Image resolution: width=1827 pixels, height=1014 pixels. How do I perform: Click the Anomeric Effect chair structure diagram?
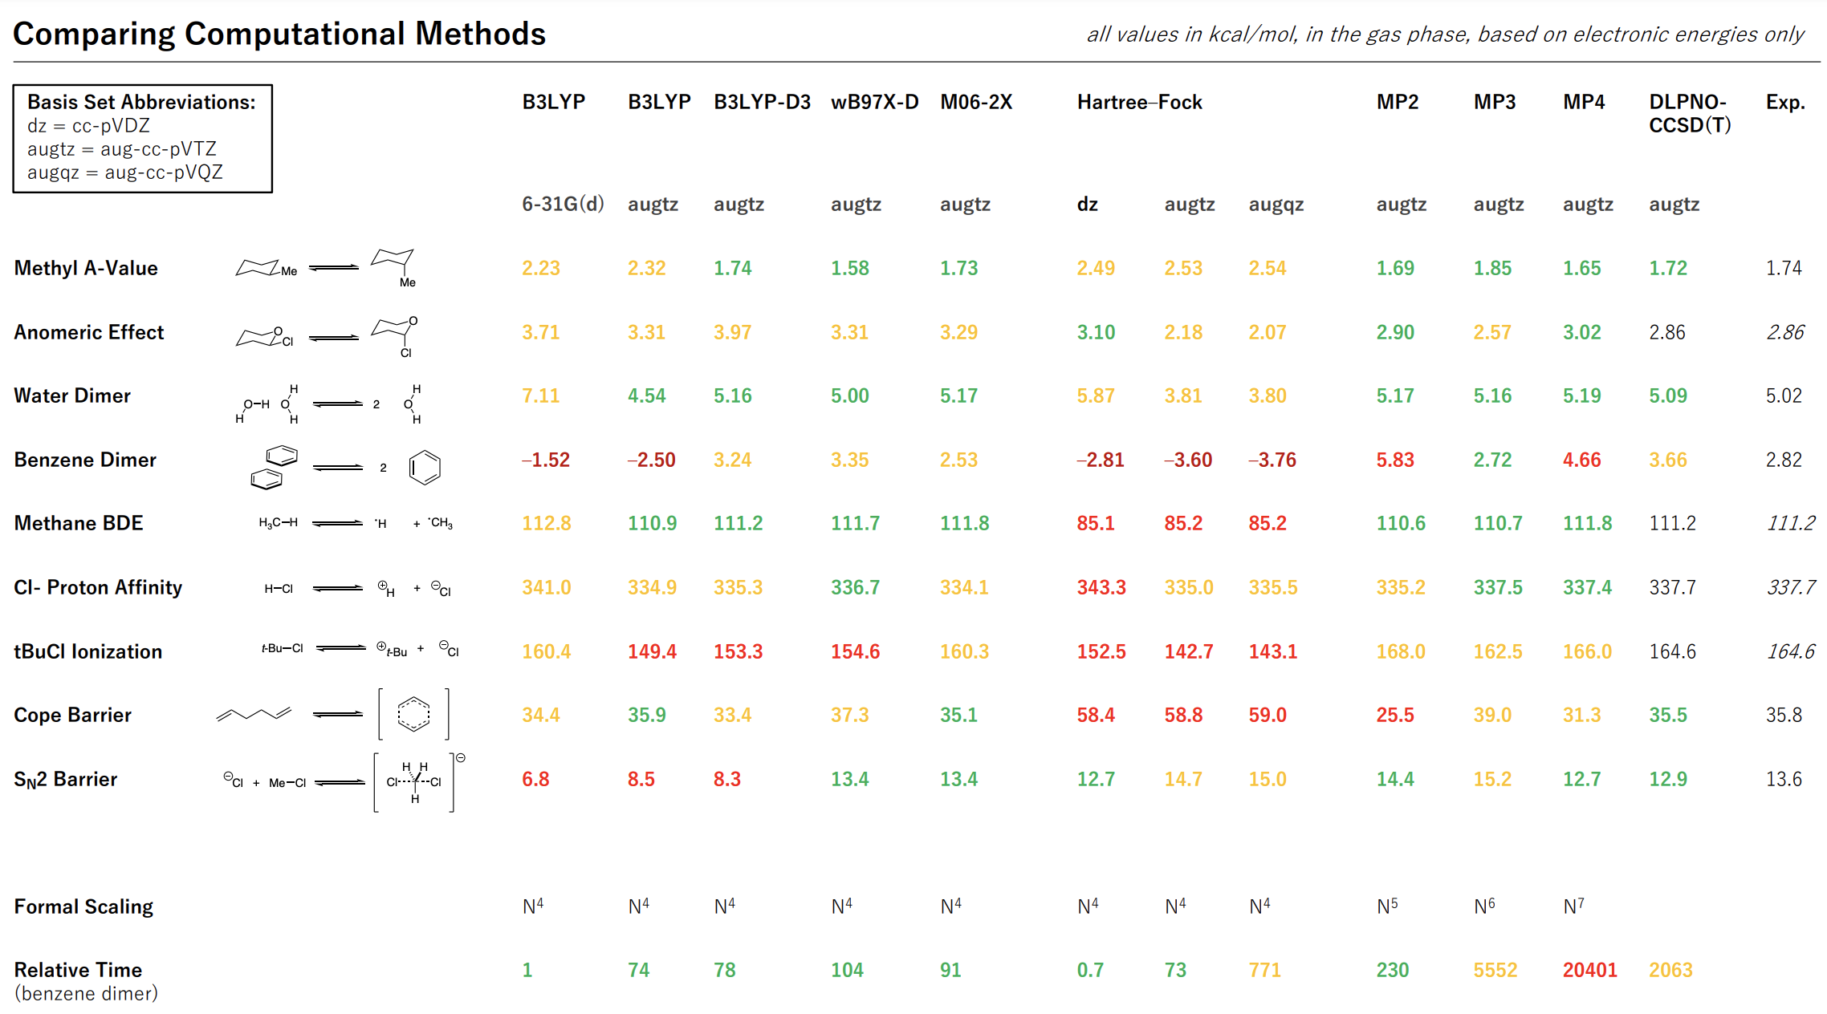[327, 335]
